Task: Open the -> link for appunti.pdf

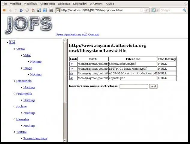Action: (x=71, y=78)
